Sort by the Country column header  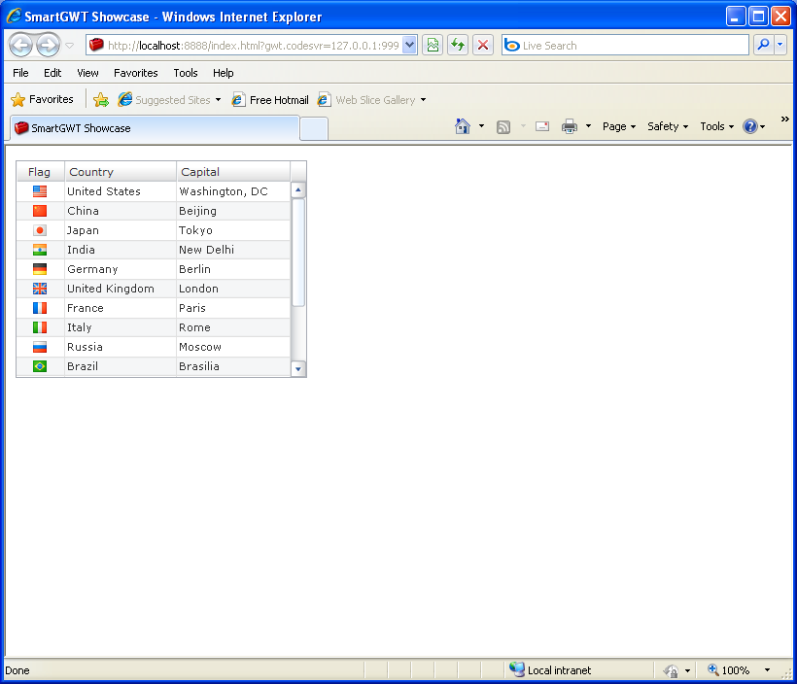[121, 172]
